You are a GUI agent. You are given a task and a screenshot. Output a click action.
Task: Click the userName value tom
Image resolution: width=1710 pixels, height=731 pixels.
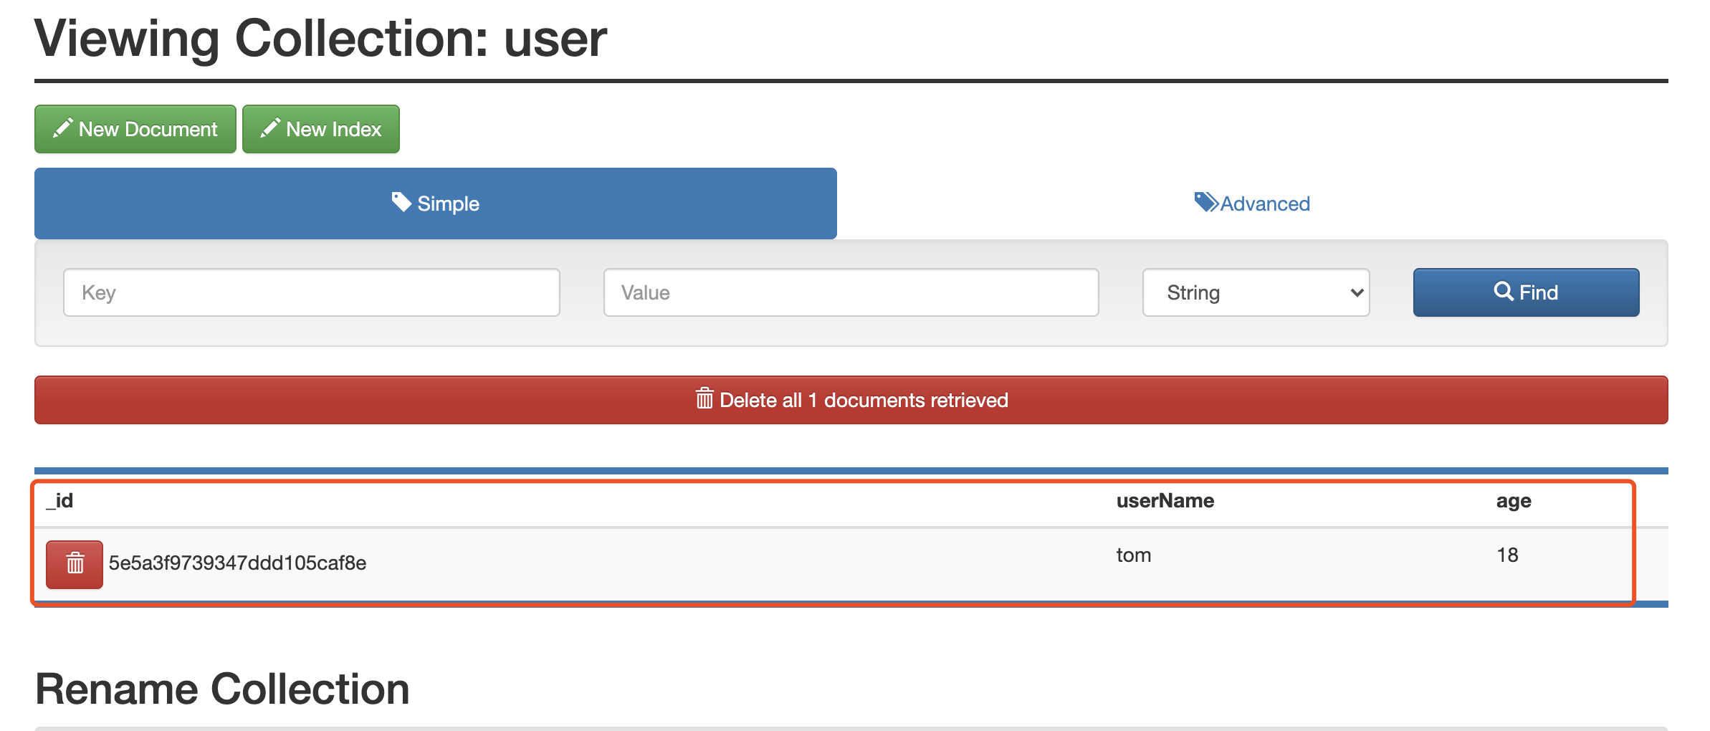pyautogui.click(x=1133, y=555)
